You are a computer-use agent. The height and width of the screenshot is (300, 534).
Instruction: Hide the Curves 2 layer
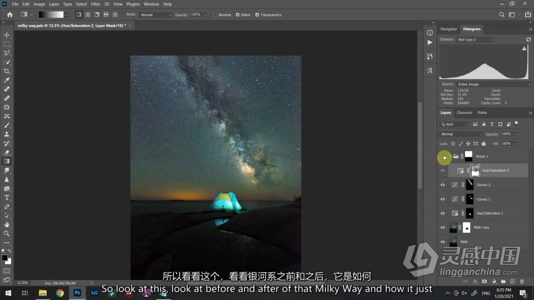tap(443, 185)
